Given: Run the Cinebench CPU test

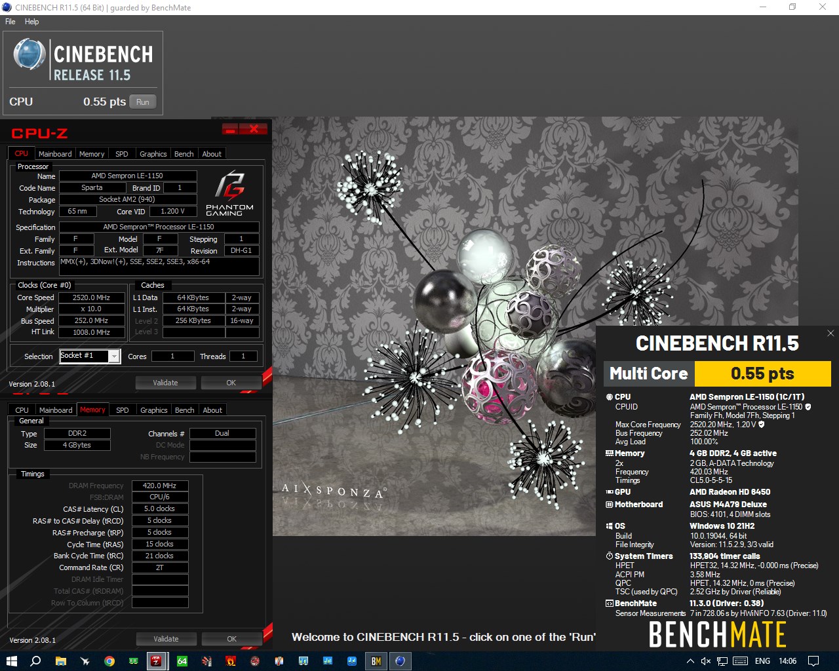Looking at the screenshot, I should pos(143,102).
